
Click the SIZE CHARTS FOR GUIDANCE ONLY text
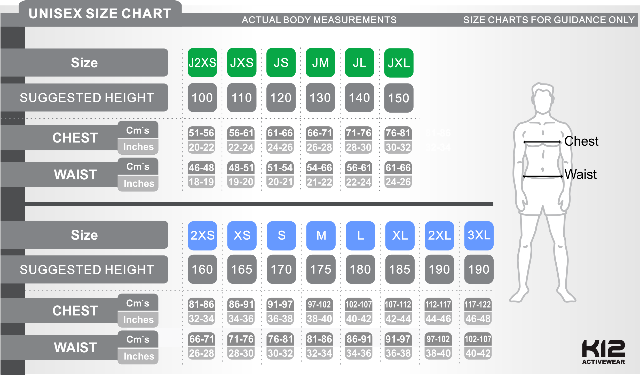tap(549, 20)
